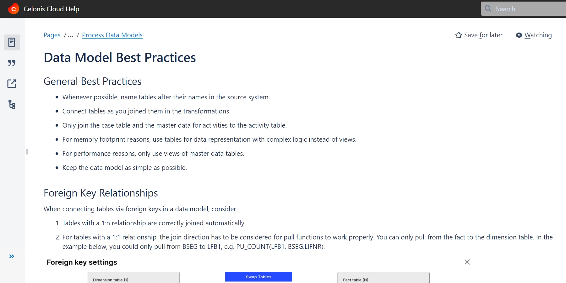Go to Pages breadcrumb link
566x283 pixels.
coord(52,35)
